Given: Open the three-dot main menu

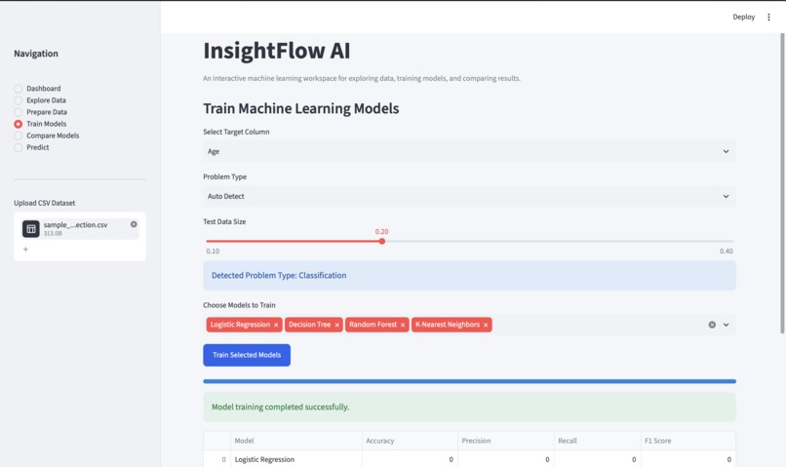Looking at the screenshot, I should [768, 17].
